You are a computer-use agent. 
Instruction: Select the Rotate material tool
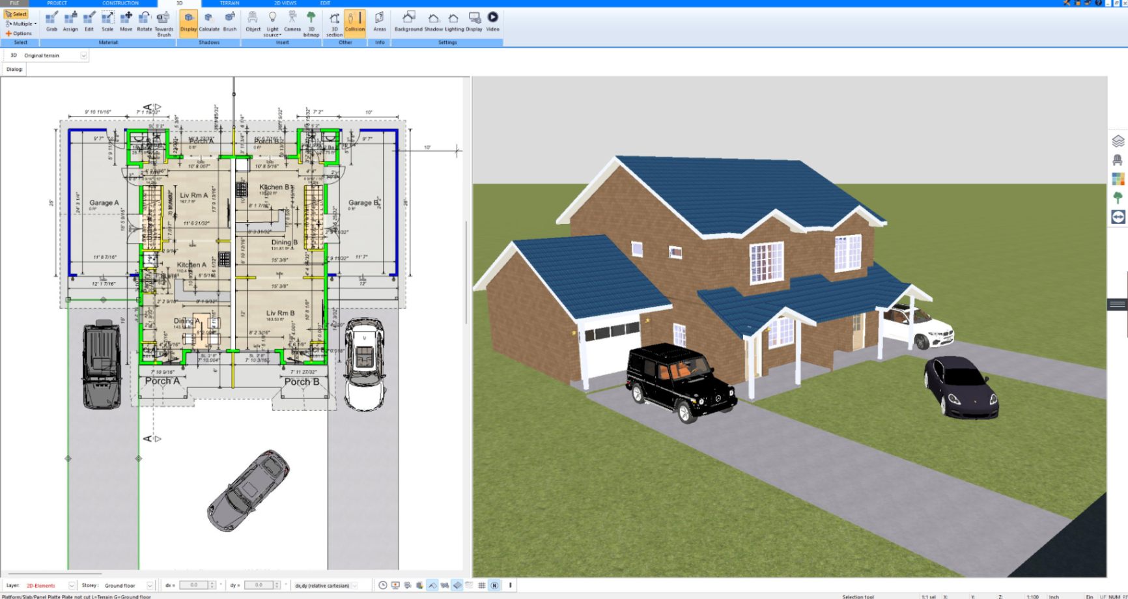point(144,21)
